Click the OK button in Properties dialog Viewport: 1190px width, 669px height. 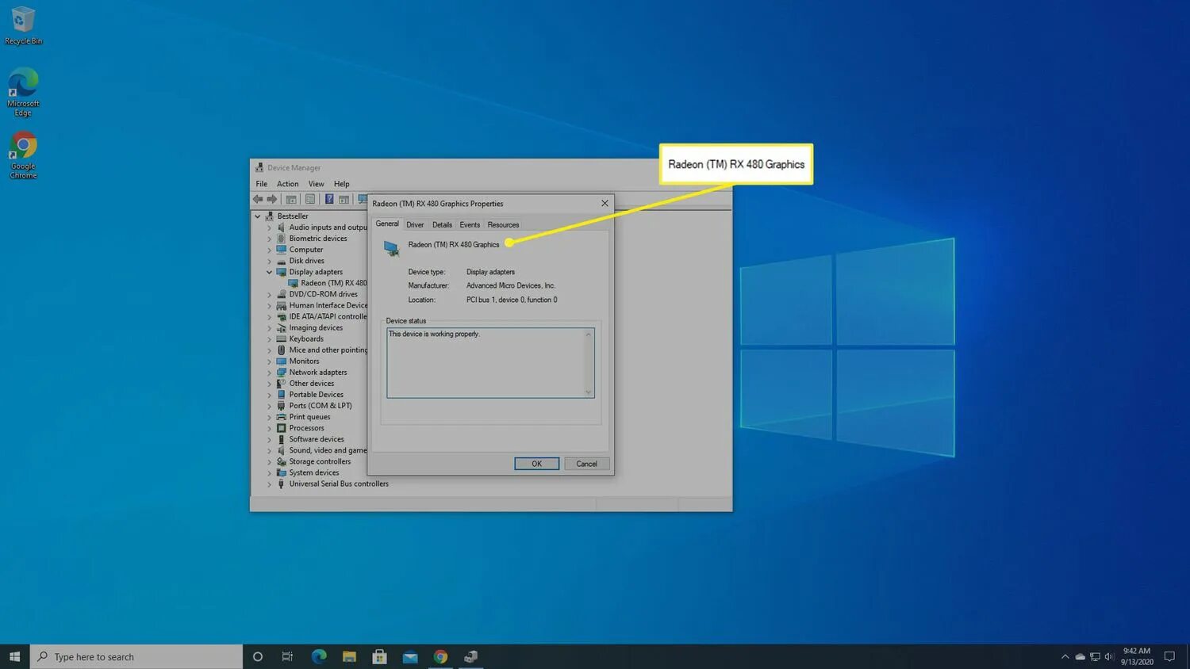537,464
